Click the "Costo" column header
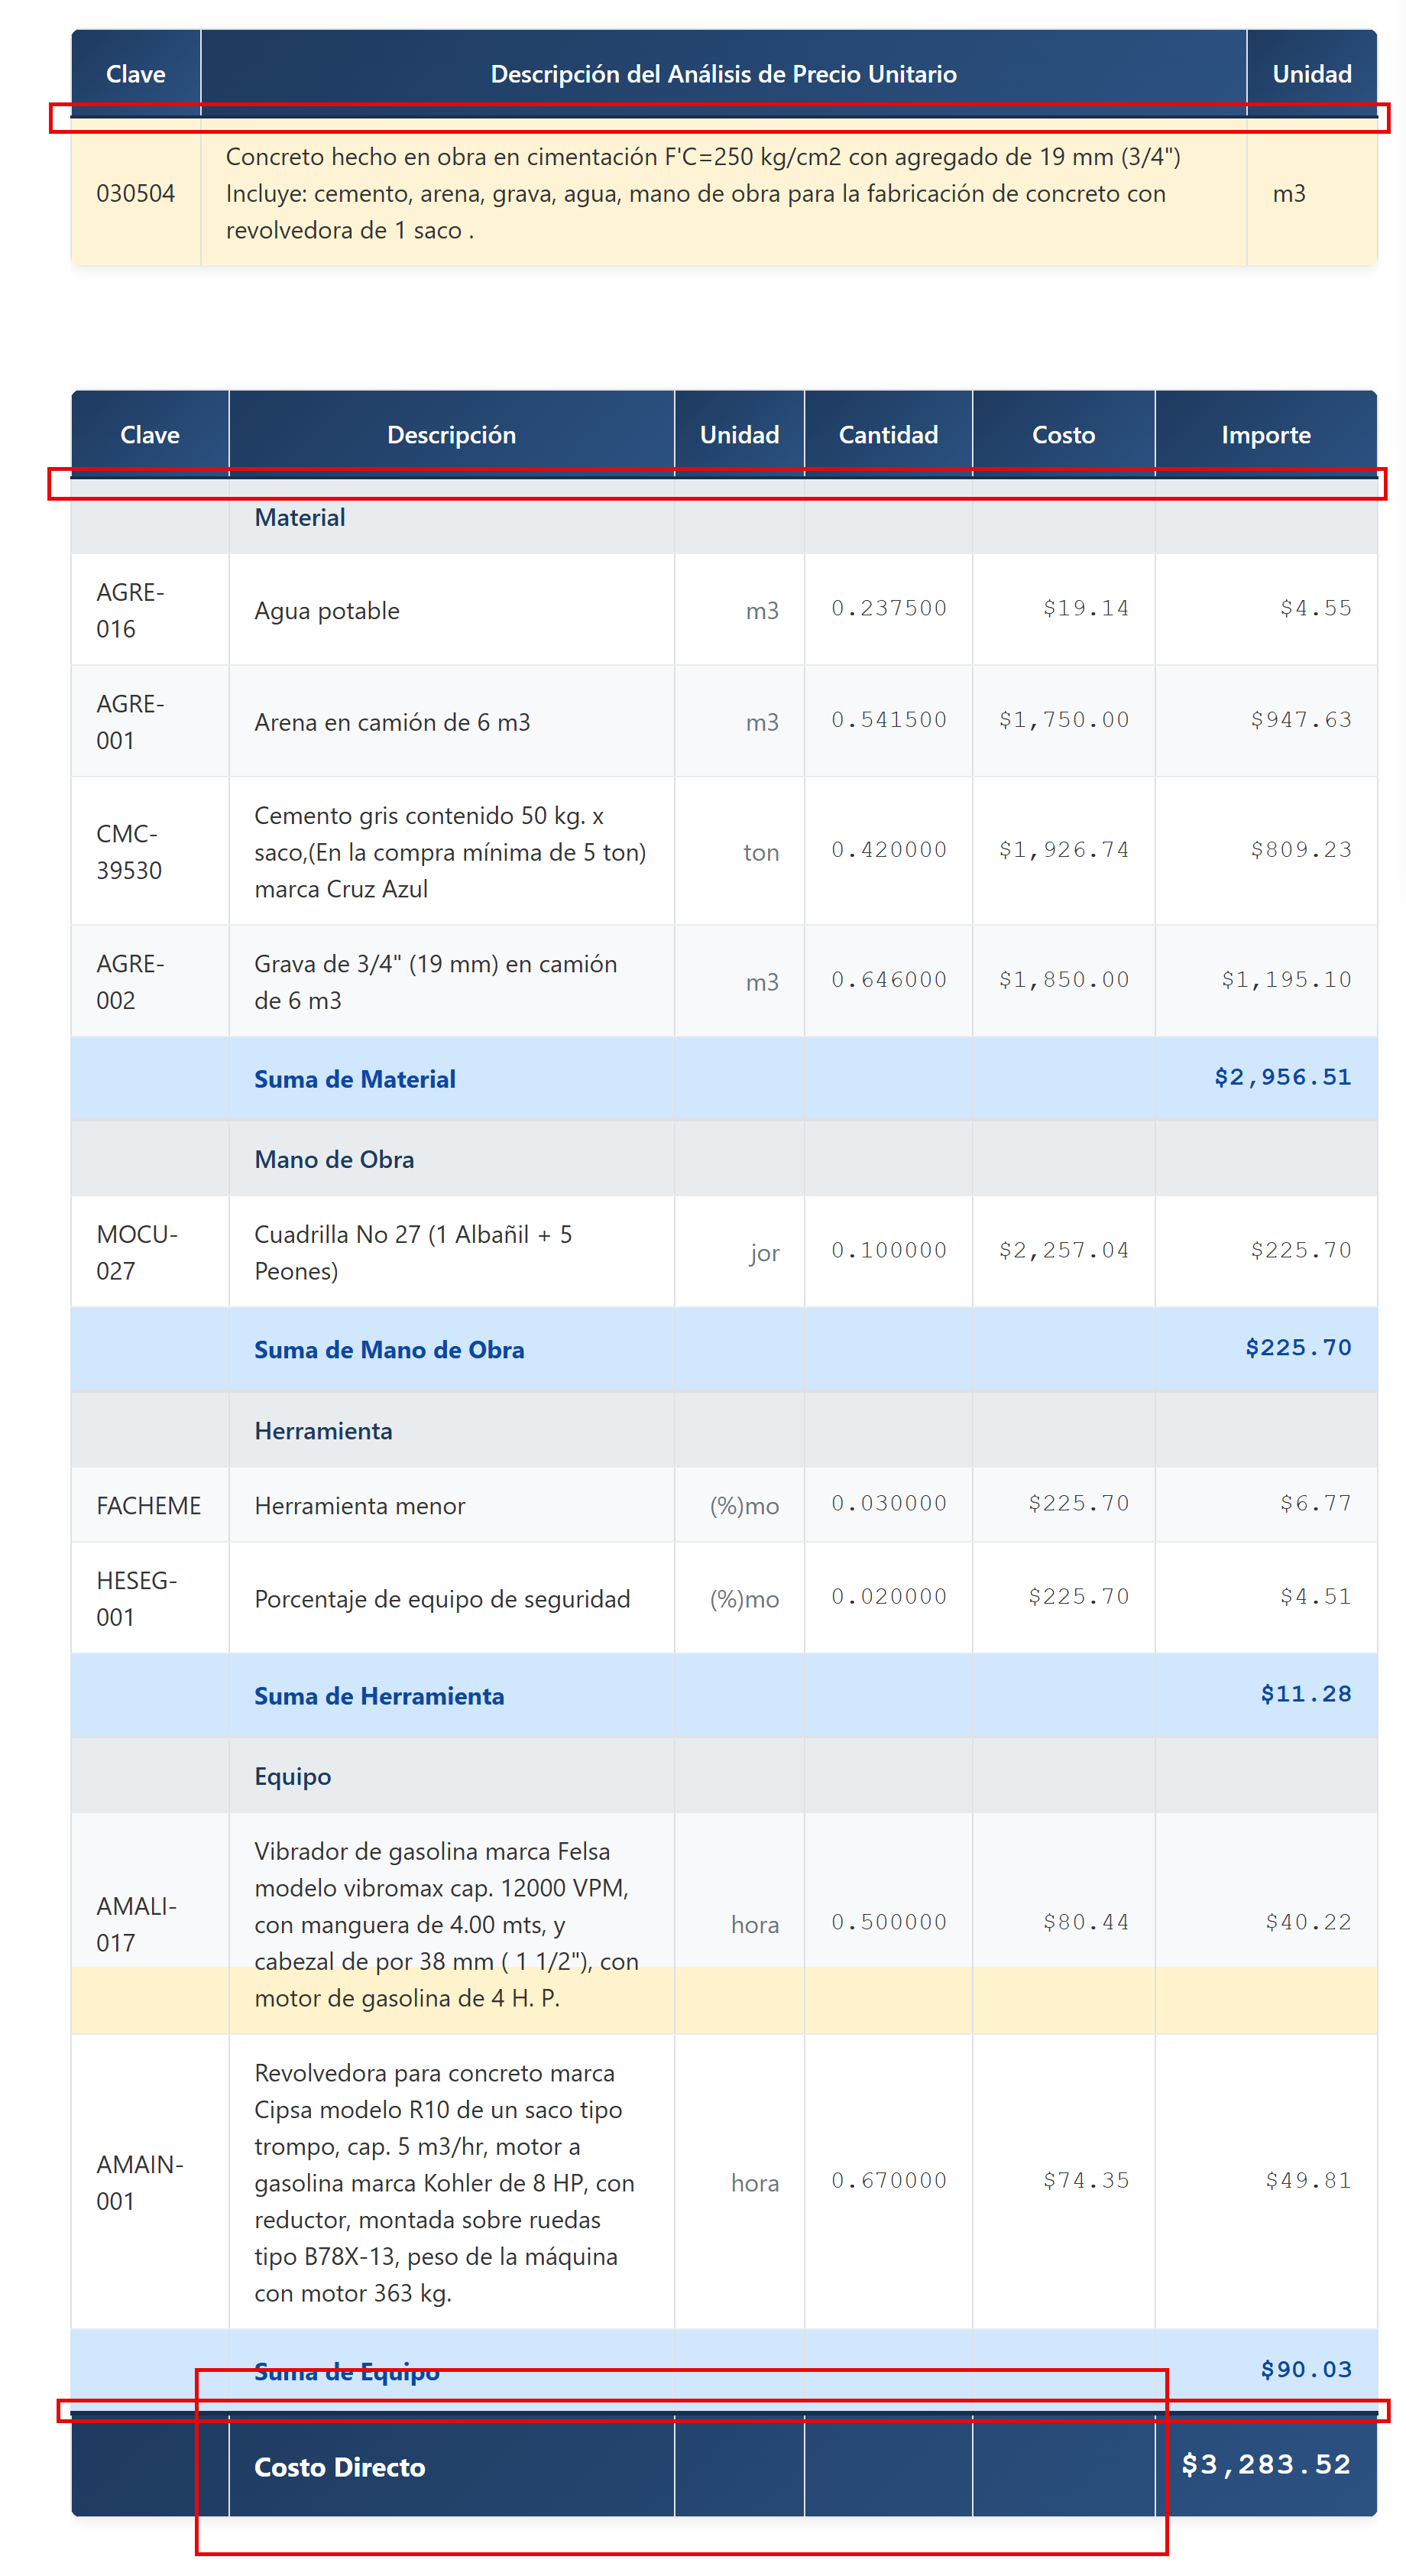Image resolution: width=1406 pixels, height=2576 pixels. coord(1063,435)
